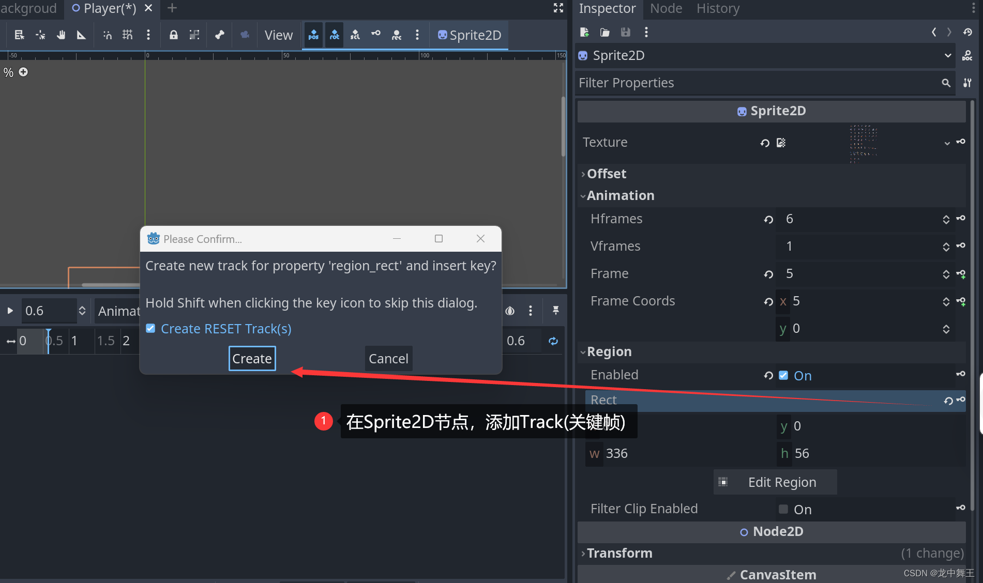Reset zoom using the plus icon
The width and height of the screenshot is (983, 583).
[23, 72]
